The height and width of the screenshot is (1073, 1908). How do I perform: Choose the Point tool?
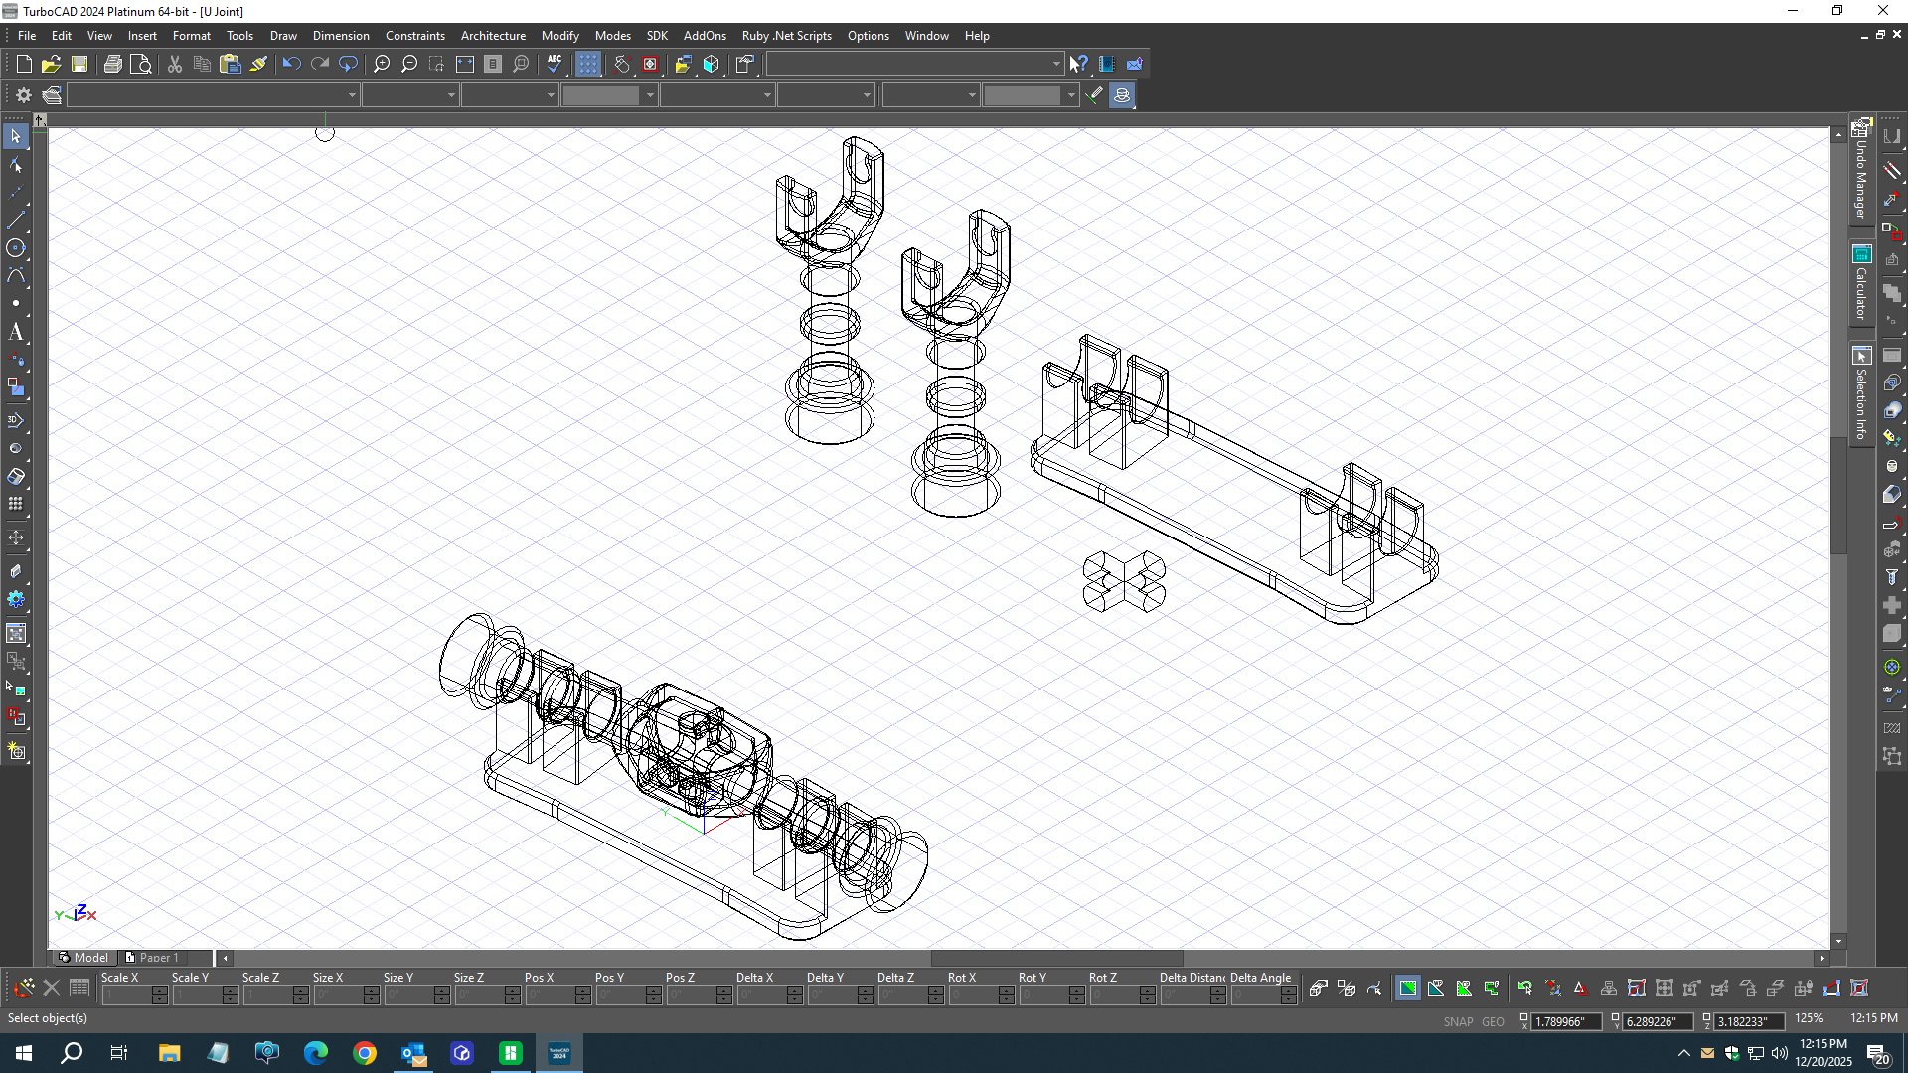coord(16,304)
